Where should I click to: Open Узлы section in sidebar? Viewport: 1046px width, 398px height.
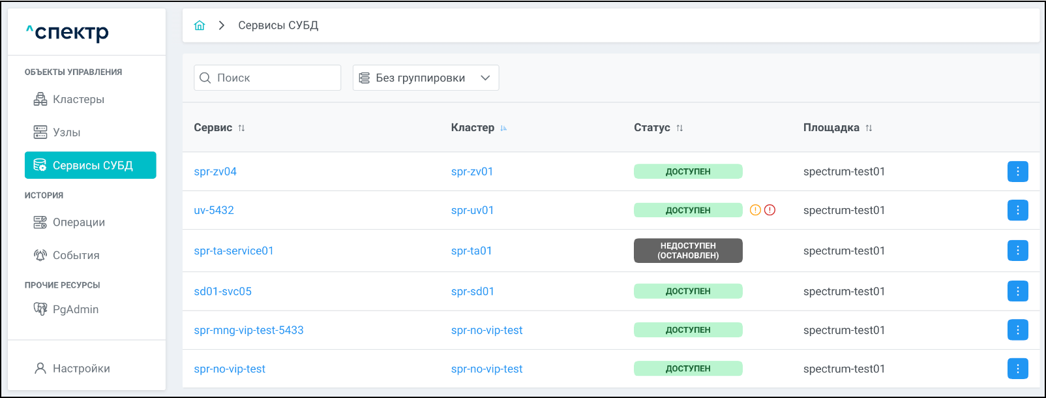(x=67, y=132)
